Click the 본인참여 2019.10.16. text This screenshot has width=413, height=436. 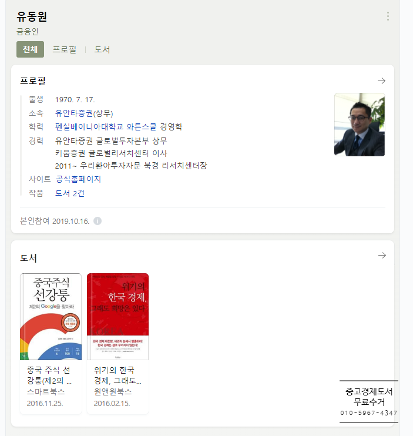(55, 221)
